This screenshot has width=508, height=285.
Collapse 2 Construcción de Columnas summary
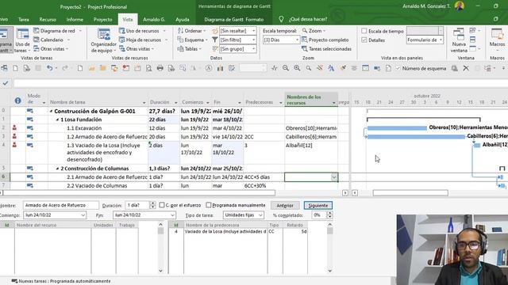point(57,169)
